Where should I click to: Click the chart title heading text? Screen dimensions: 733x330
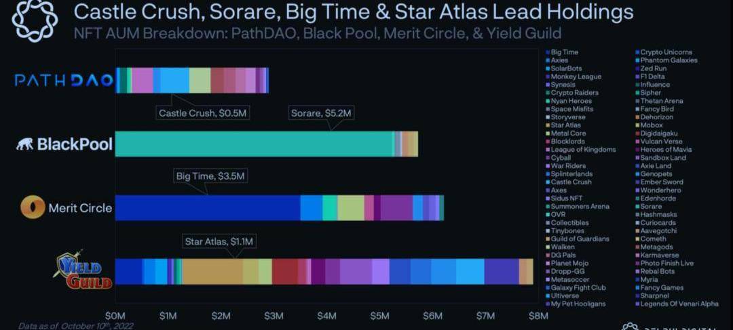pyautogui.click(x=353, y=12)
